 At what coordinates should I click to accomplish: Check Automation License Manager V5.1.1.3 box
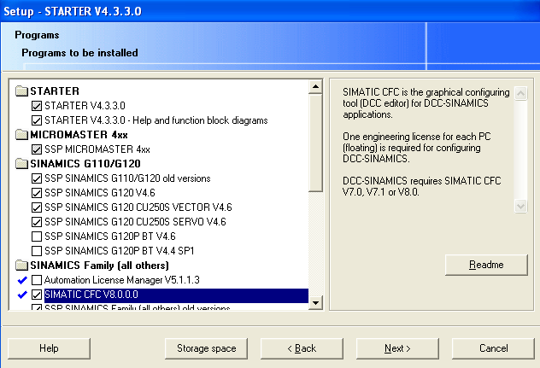[37, 280]
